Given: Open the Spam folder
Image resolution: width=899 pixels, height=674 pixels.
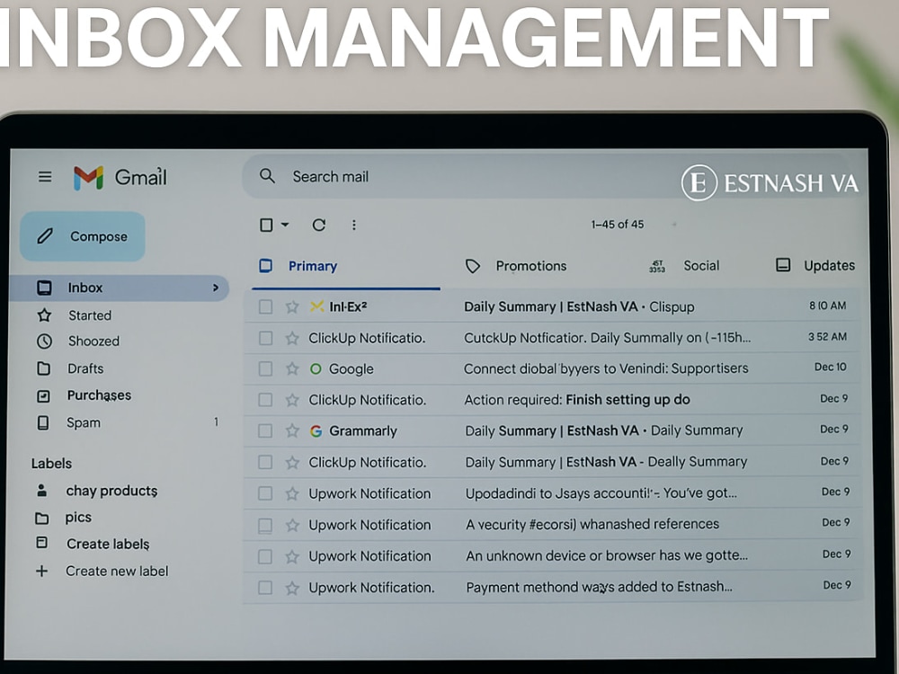Looking at the screenshot, I should [83, 423].
